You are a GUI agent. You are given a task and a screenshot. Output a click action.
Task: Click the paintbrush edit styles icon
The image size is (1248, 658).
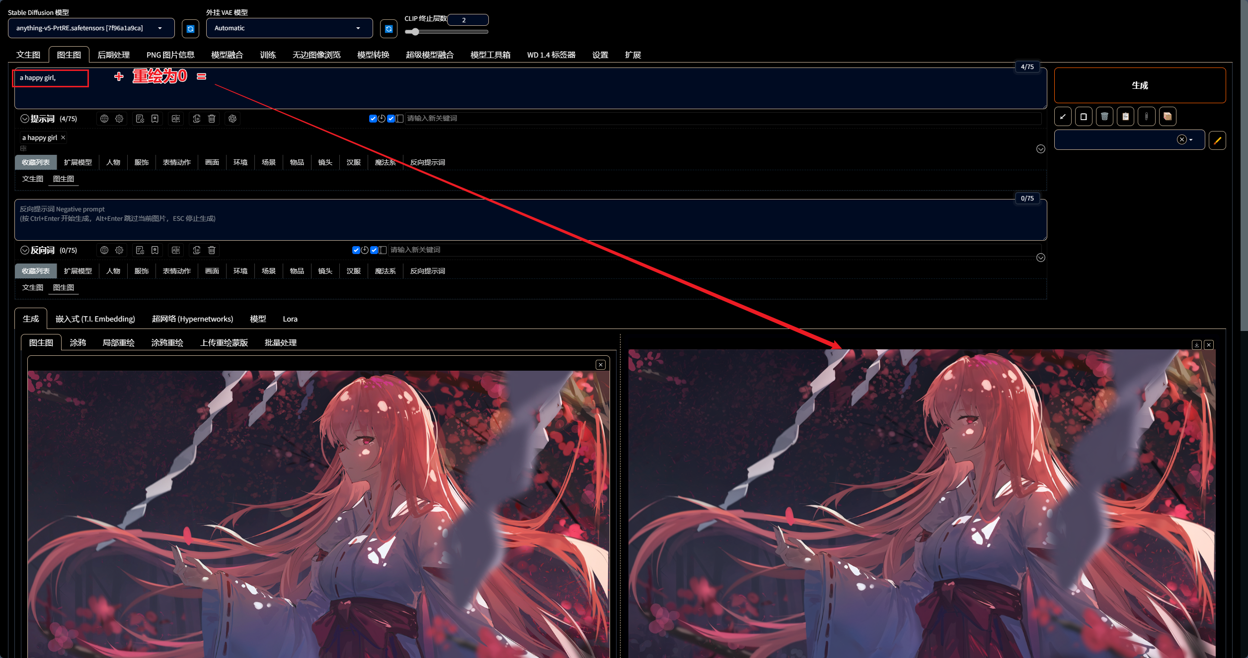tap(1217, 140)
